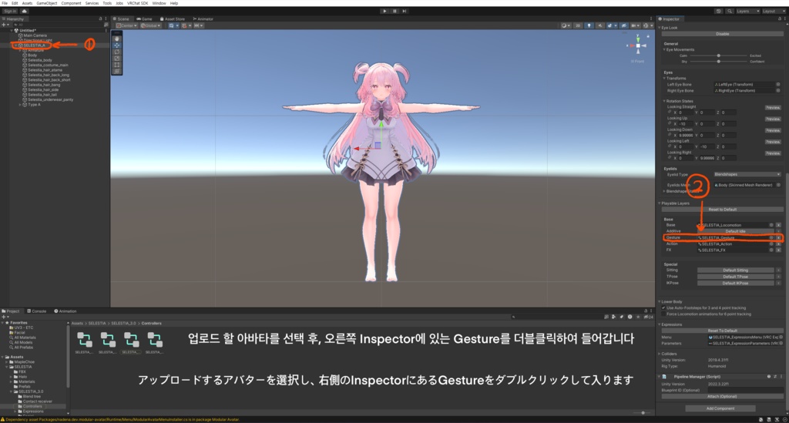
Task: Remove FX layer with its X icon
Action: 778,250
